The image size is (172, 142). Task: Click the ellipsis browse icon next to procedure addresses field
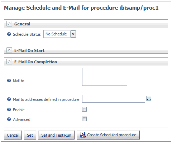[x=149, y=99]
